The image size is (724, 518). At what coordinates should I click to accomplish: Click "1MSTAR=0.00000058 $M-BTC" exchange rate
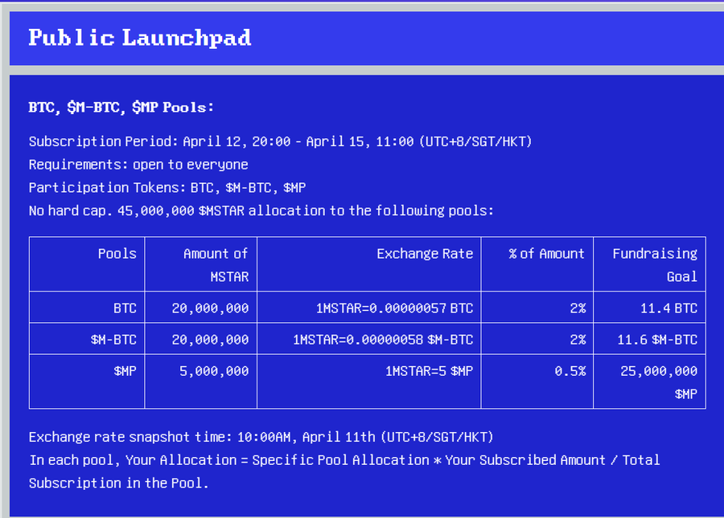(383, 340)
